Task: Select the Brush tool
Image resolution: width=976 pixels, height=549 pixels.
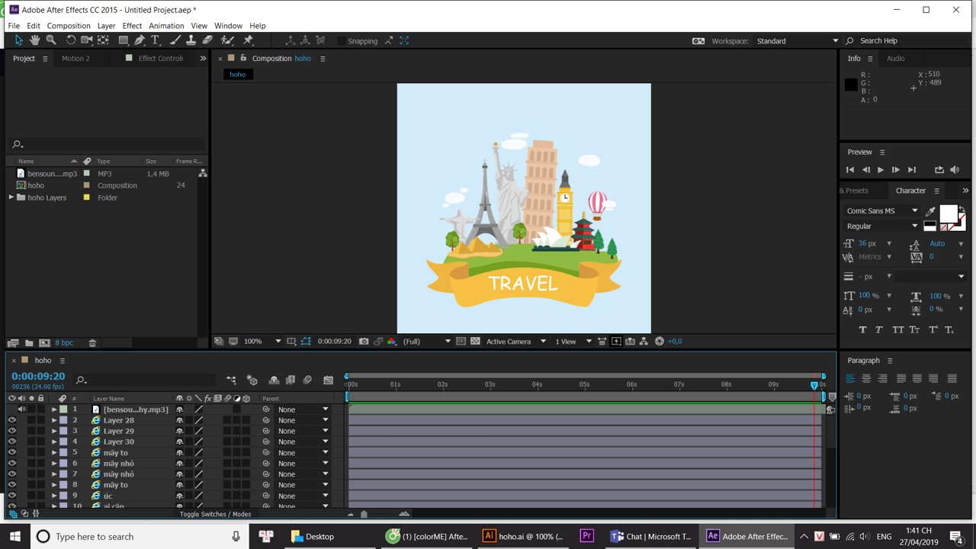Action: tap(175, 40)
